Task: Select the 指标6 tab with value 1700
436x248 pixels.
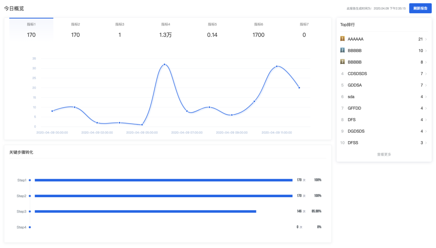Action: (x=258, y=30)
